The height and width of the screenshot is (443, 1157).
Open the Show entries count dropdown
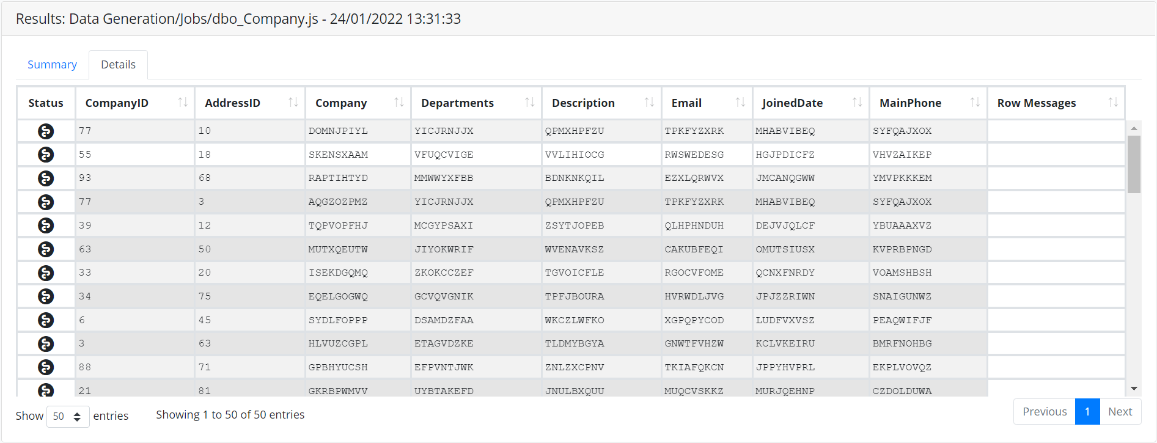point(68,416)
